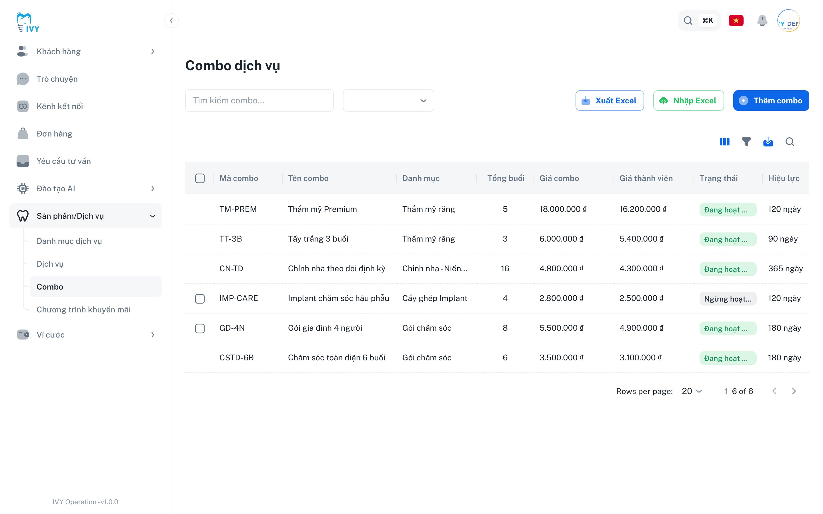
Task: Go to previous page arrow
Action: tap(774, 391)
